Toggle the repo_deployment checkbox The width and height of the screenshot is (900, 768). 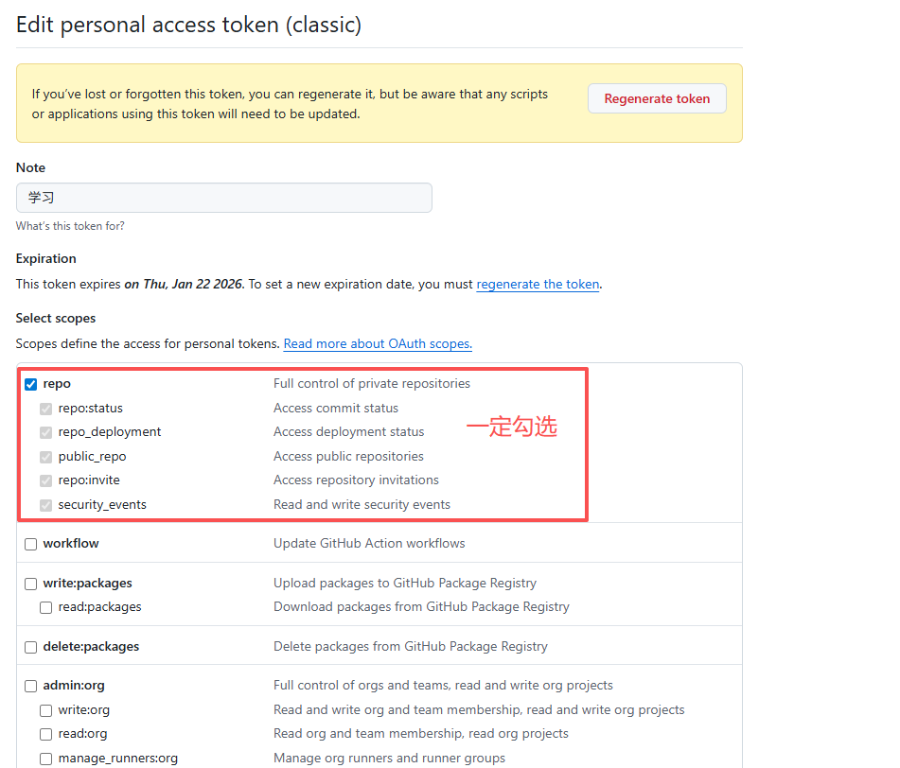45,431
